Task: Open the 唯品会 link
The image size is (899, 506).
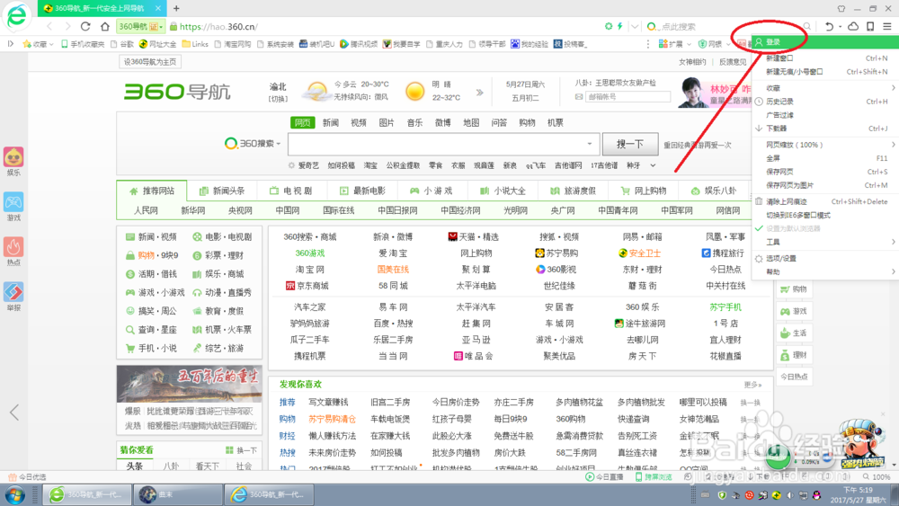Action: pyautogui.click(x=474, y=356)
